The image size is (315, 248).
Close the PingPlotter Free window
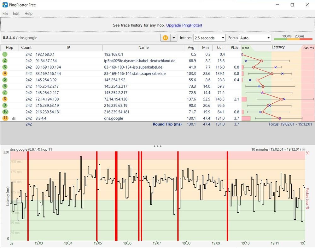[307, 5]
